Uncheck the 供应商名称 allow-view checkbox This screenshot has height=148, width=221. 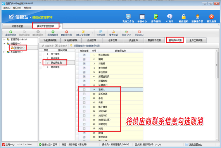84,55
